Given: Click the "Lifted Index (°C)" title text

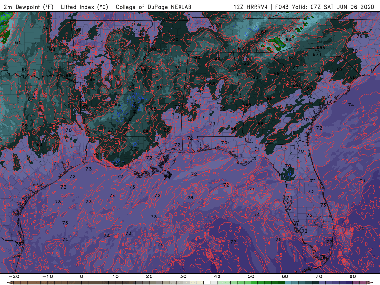Looking at the screenshot, I should (85, 7).
